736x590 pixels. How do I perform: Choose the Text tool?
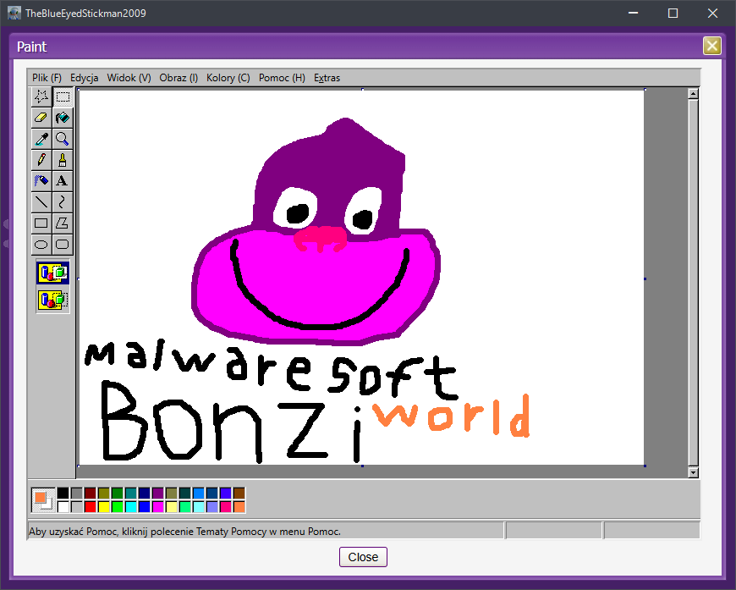coord(63,181)
